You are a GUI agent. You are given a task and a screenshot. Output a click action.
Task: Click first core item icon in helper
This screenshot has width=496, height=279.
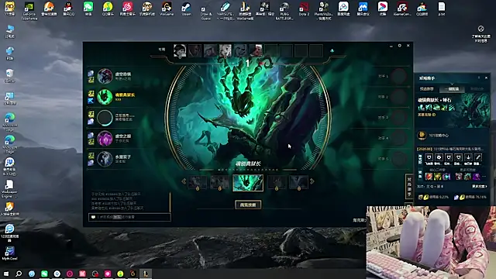coord(429,177)
